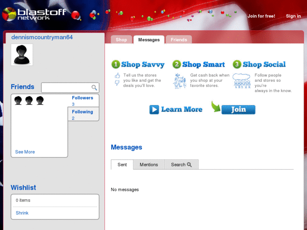Viewport: 307px width, 230px height.
Task: Click the Shop Savvy heading
Action: point(143,65)
